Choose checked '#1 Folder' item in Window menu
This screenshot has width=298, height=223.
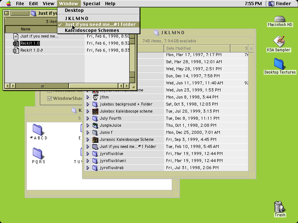click(x=99, y=25)
